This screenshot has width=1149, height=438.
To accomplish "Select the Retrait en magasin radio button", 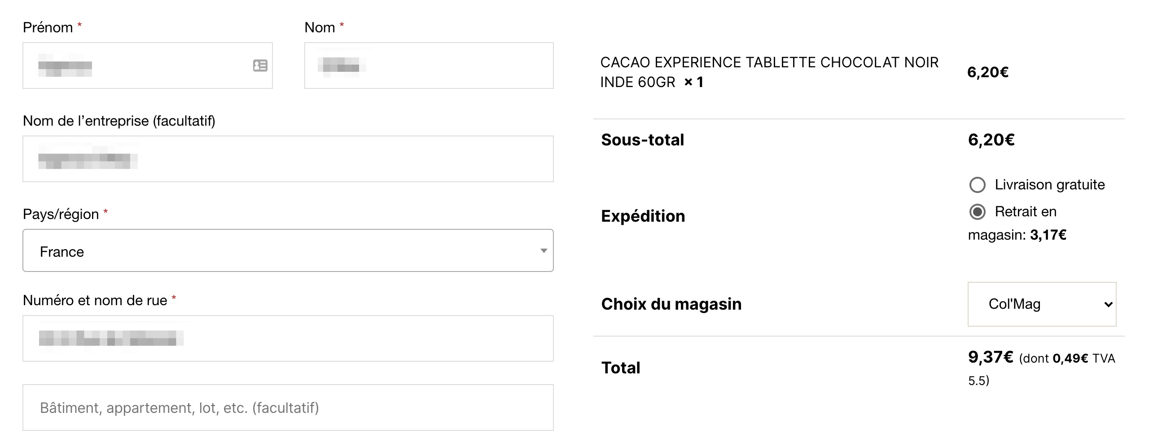I will click(977, 212).
